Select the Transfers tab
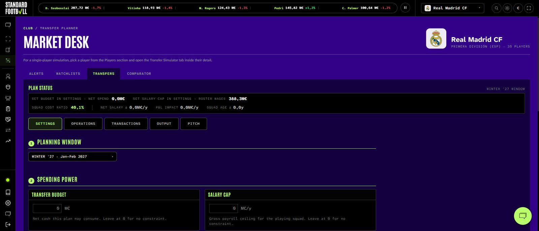The image size is (539, 231). pos(104,74)
